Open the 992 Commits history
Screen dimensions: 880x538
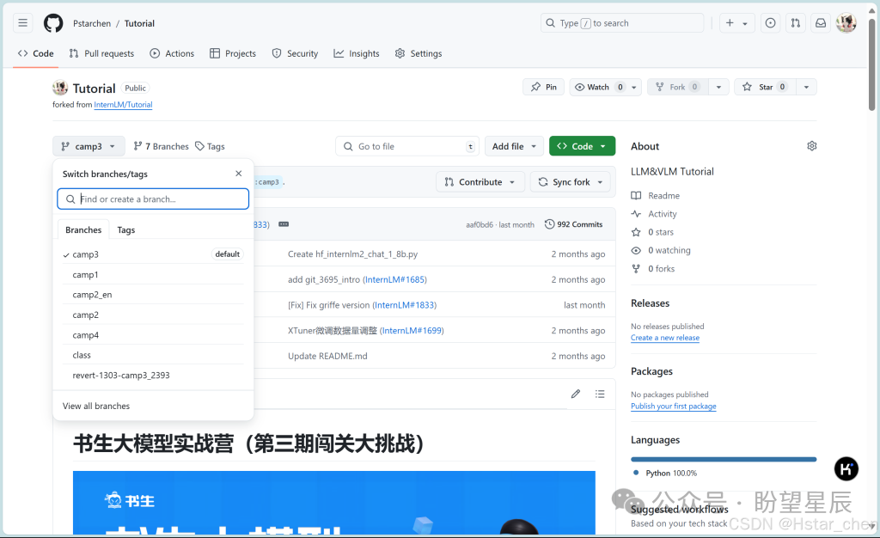coord(573,224)
